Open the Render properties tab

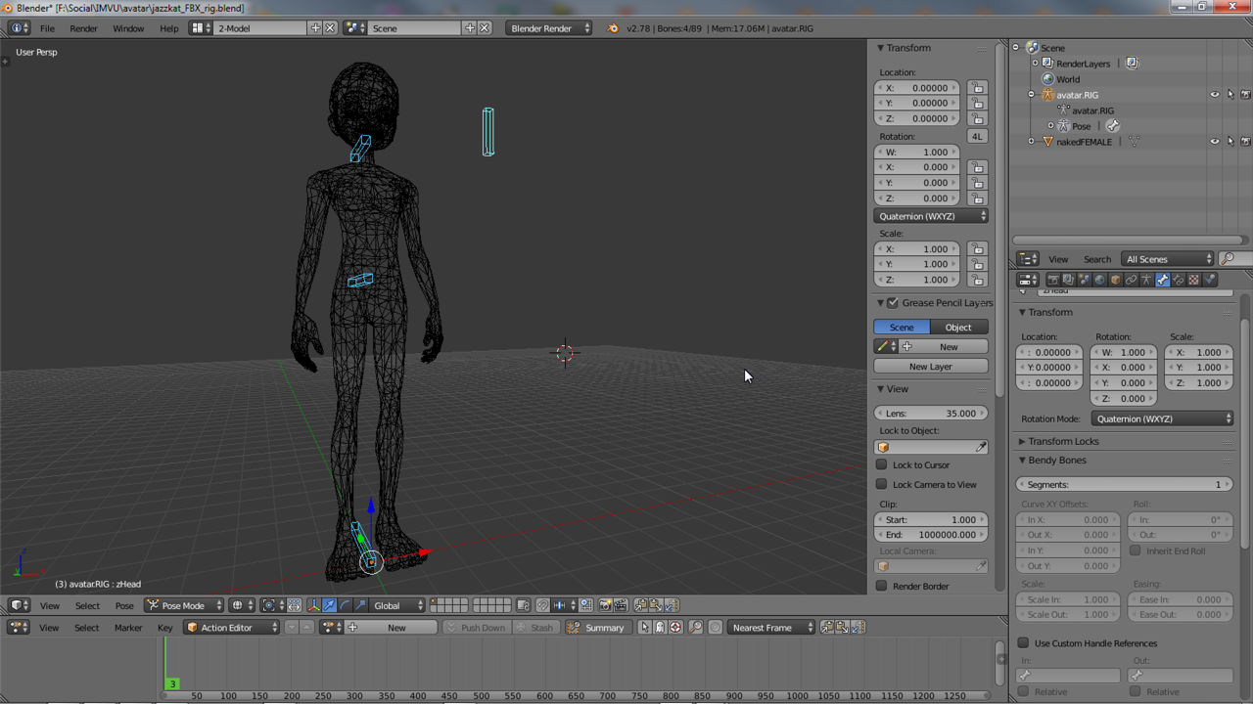1053,279
